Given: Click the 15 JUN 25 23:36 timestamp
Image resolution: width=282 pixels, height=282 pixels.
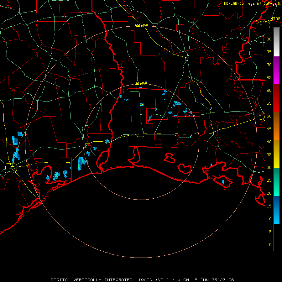Looking at the screenshot, I should tap(213, 280).
